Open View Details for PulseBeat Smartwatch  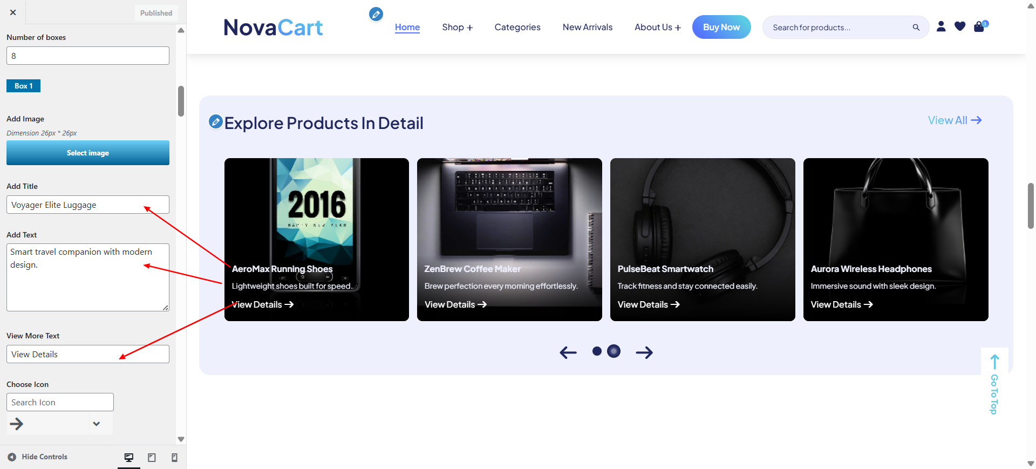click(649, 304)
